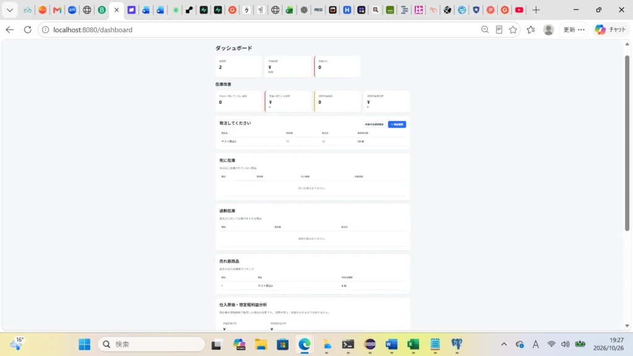Click the blue add product button
The height and width of the screenshot is (356, 633).
[x=397, y=124]
